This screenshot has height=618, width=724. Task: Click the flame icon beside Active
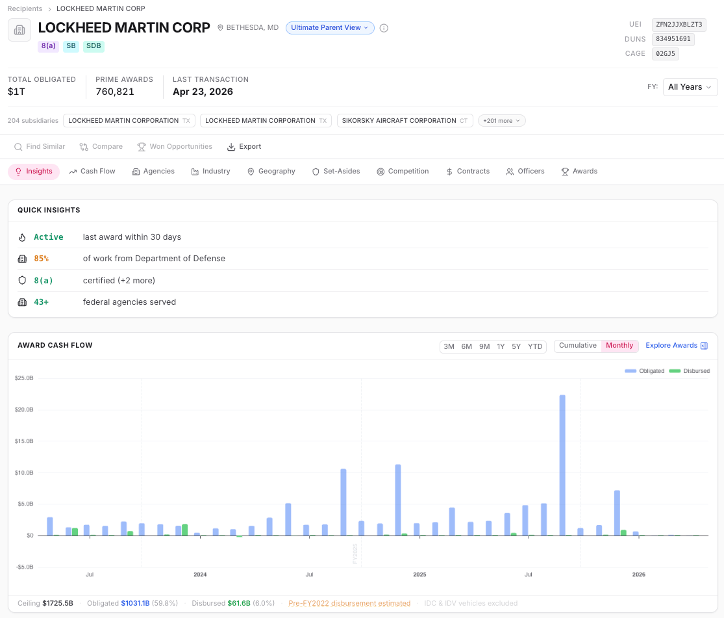click(x=22, y=238)
